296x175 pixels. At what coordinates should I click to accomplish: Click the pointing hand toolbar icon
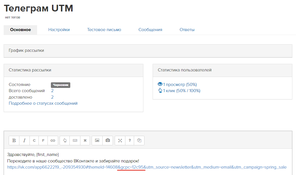pyautogui.click(x=65, y=141)
